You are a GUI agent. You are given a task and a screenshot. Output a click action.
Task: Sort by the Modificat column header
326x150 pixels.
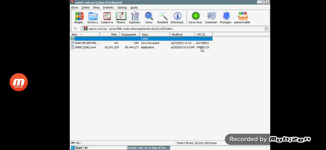coord(182,34)
